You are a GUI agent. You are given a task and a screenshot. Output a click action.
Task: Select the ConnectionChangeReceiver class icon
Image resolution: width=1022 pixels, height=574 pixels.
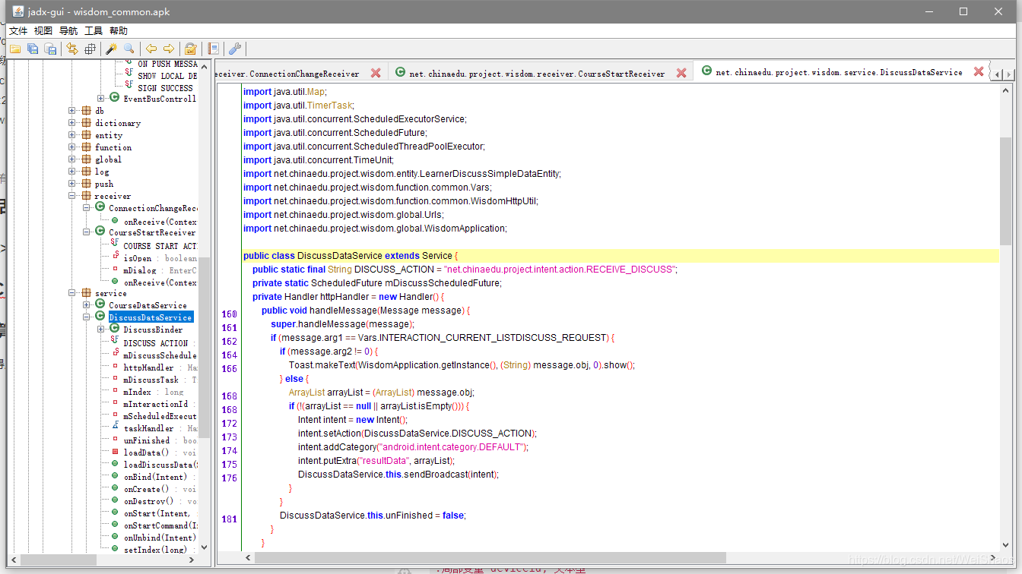point(100,208)
